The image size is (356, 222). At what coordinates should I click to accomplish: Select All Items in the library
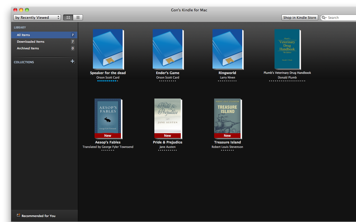[x=44, y=35]
